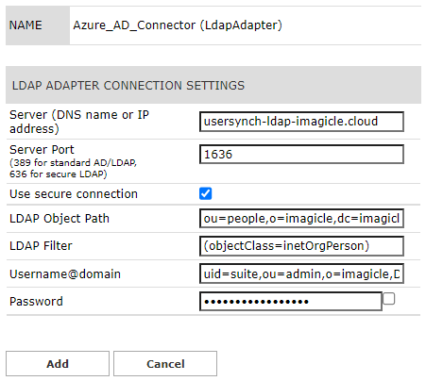
Task: Click the NAME header cell
Action: (38, 25)
